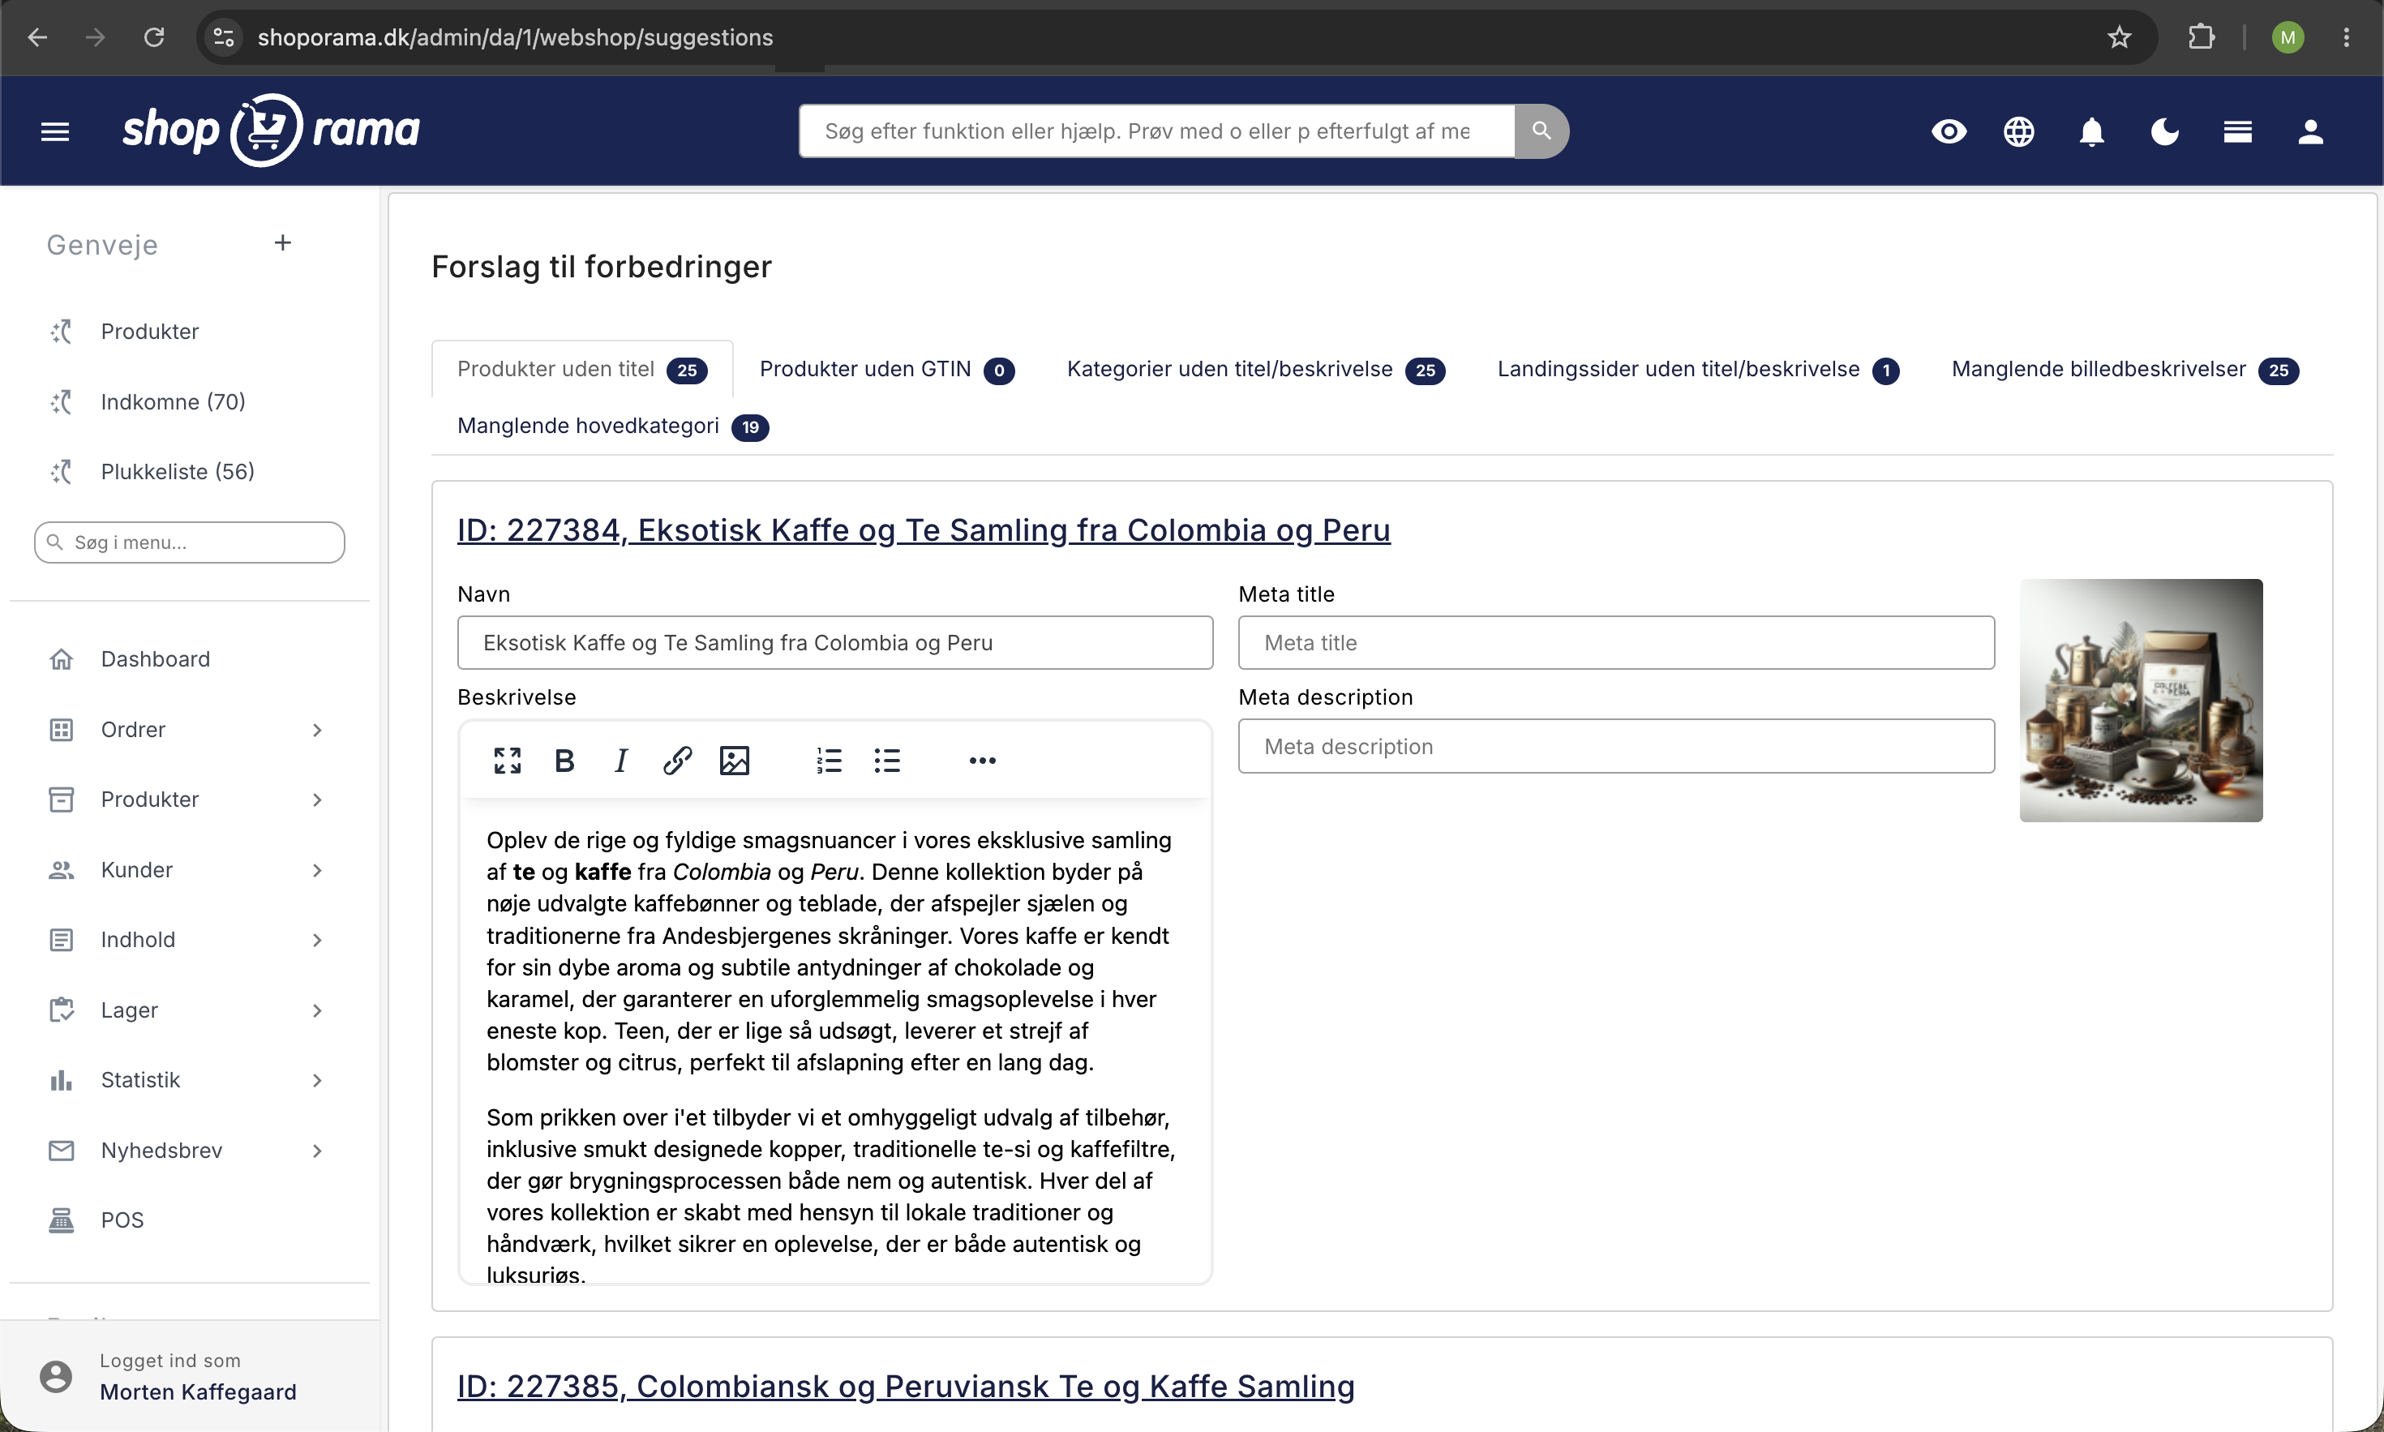The width and height of the screenshot is (2384, 1432).
Task: Click the main search field in header
Action: click(1156, 131)
